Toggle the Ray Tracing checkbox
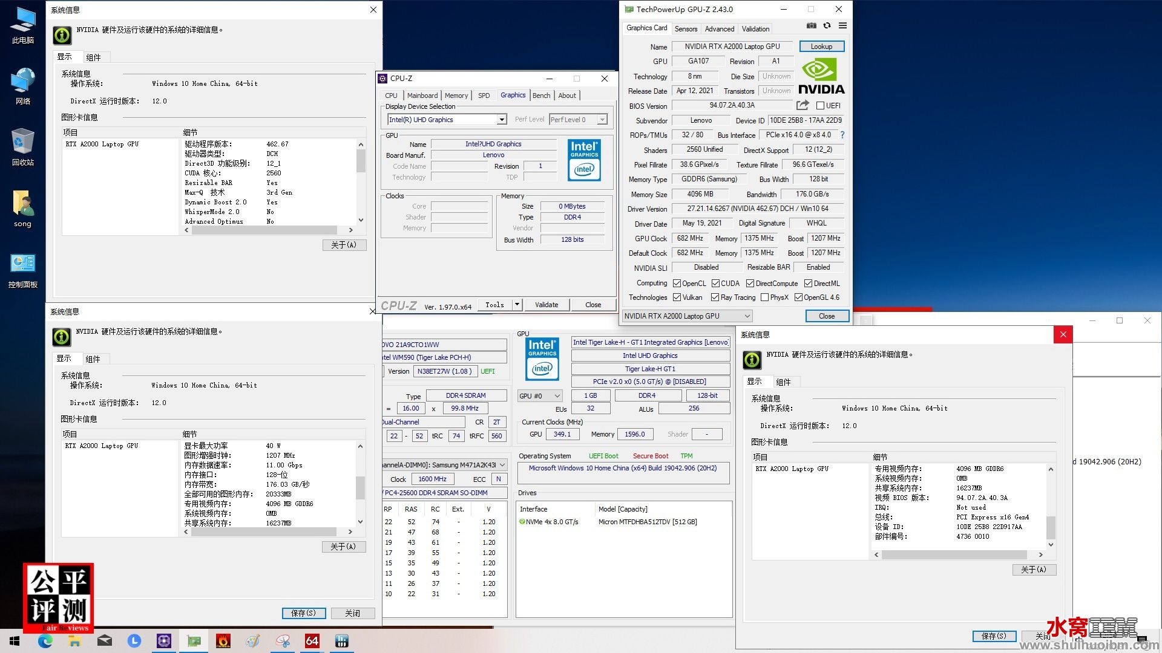Image resolution: width=1162 pixels, height=653 pixels. 715,297
